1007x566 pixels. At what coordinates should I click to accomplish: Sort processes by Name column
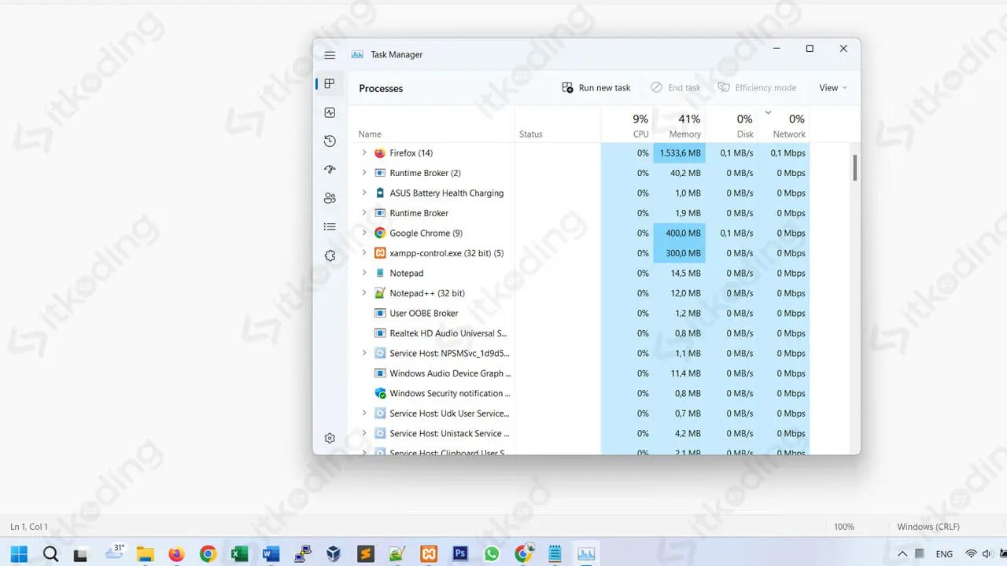tap(370, 134)
